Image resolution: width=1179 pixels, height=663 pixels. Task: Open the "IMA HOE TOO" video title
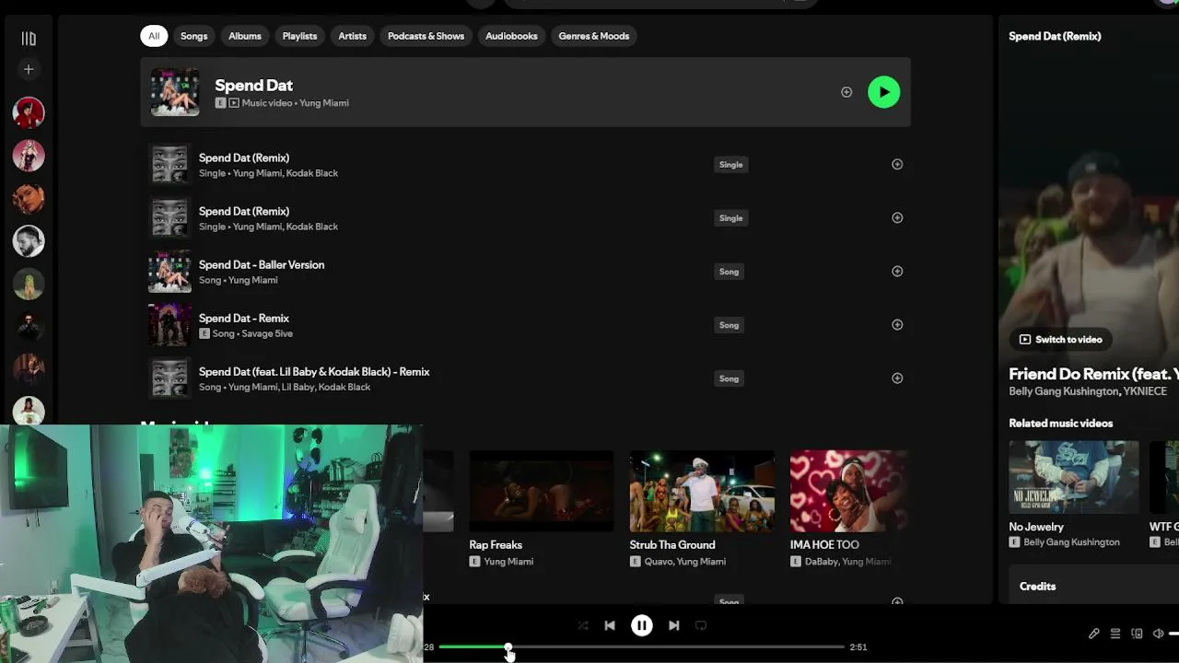tap(824, 545)
